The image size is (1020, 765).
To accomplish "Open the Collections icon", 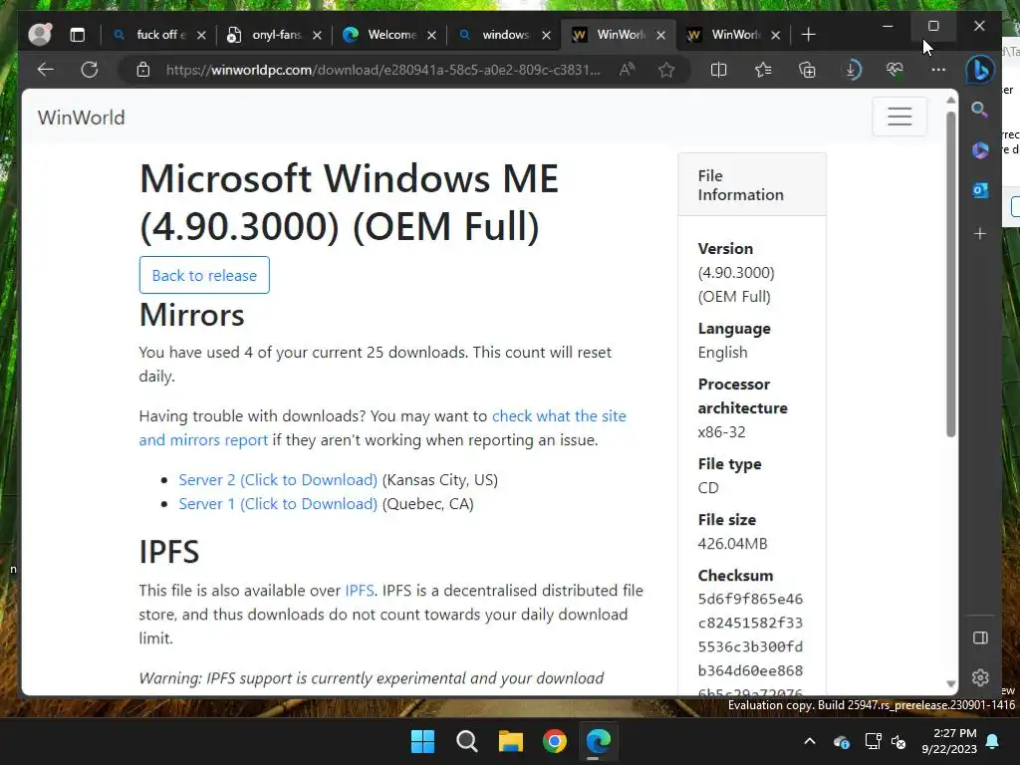I will tap(807, 70).
